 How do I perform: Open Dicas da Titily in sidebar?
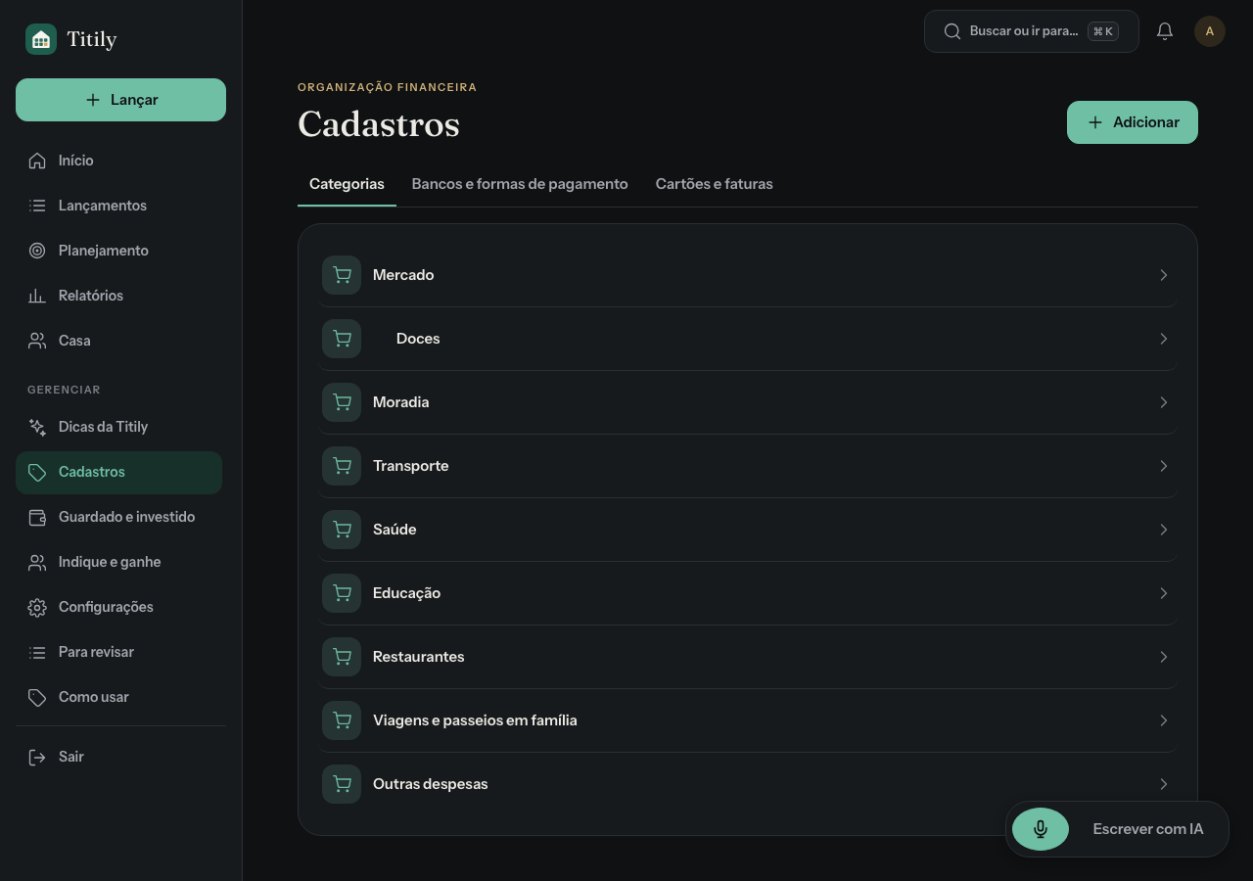click(118, 427)
